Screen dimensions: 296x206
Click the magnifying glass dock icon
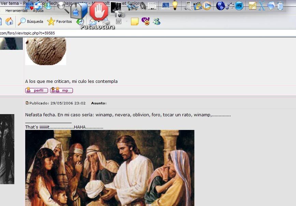63,7
